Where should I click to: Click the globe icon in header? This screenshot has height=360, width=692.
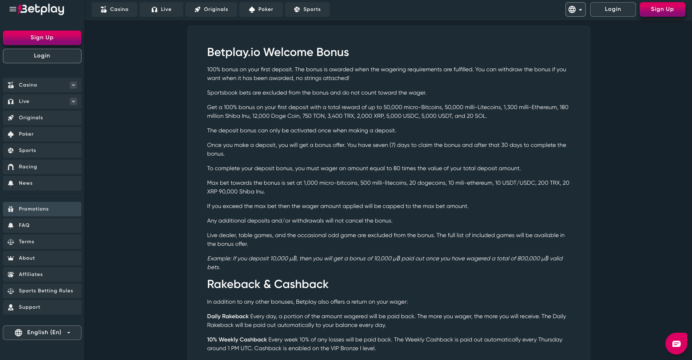click(572, 9)
